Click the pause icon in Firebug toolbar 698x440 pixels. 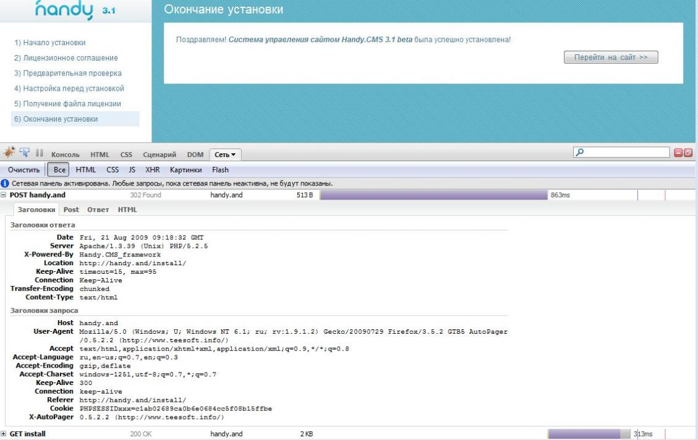[x=40, y=154]
